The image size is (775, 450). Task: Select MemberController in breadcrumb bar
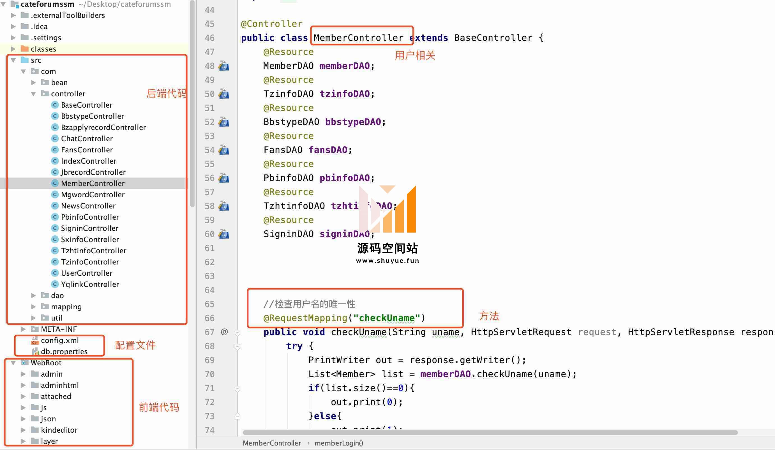click(x=272, y=443)
